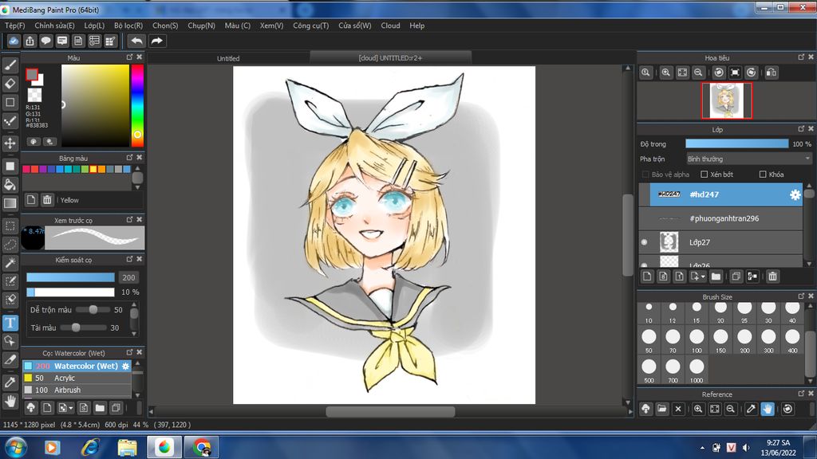Image resolution: width=817 pixels, height=459 pixels.
Task: Duplicate the current layer
Action: 736,277
